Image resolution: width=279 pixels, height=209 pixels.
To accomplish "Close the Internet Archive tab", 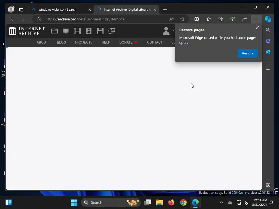I will tap(155, 10).
